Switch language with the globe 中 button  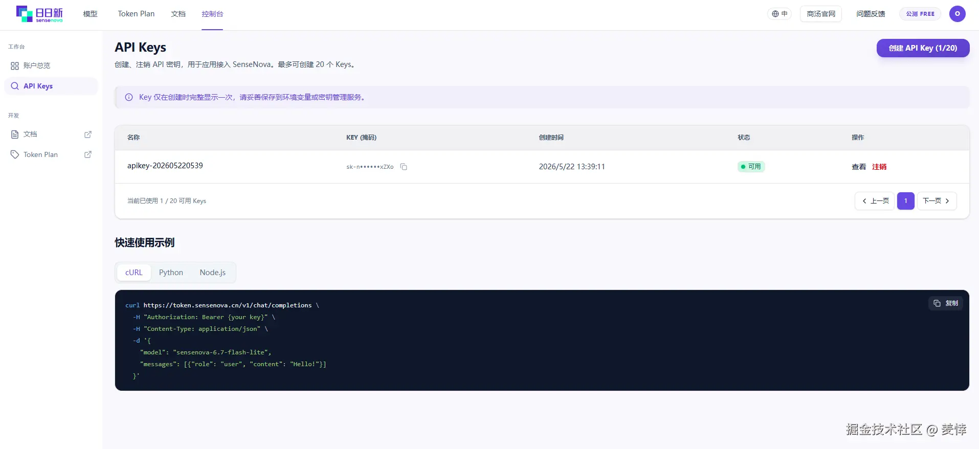pyautogui.click(x=780, y=14)
